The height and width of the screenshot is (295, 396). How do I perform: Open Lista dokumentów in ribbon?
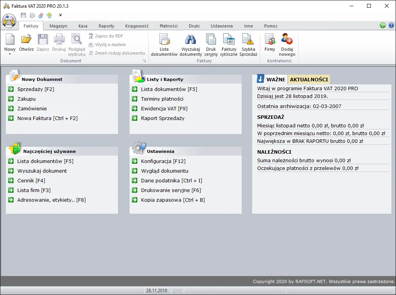[x=164, y=40]
